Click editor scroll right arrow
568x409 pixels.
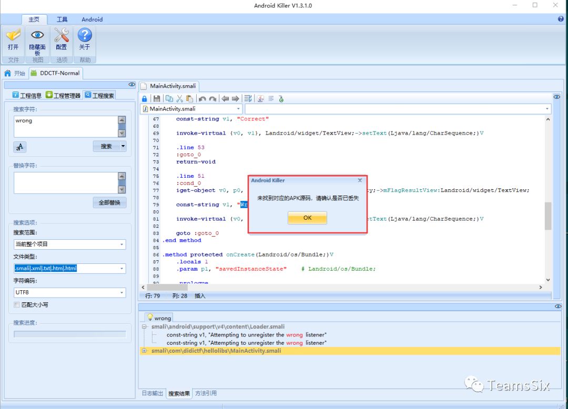point(541,287)
